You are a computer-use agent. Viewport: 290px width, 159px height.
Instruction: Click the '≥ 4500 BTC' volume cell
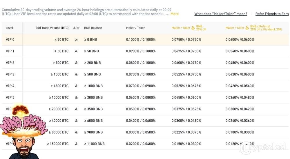point(59,86)
